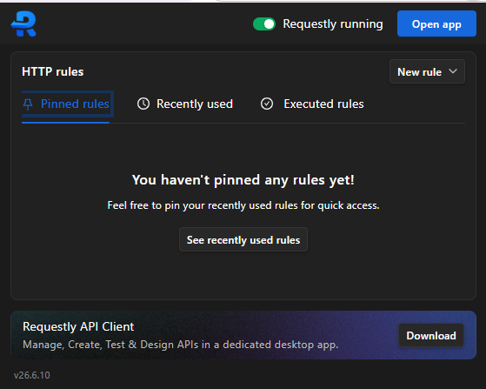Viewport: 486px width, 389px height.
Task: Click the version number v26.6.10
Action: (x=32, y=375)
